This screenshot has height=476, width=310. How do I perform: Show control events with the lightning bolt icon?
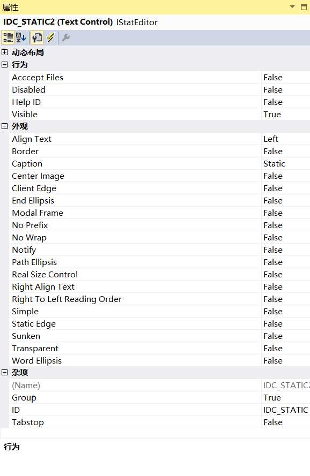click(50, 38)
